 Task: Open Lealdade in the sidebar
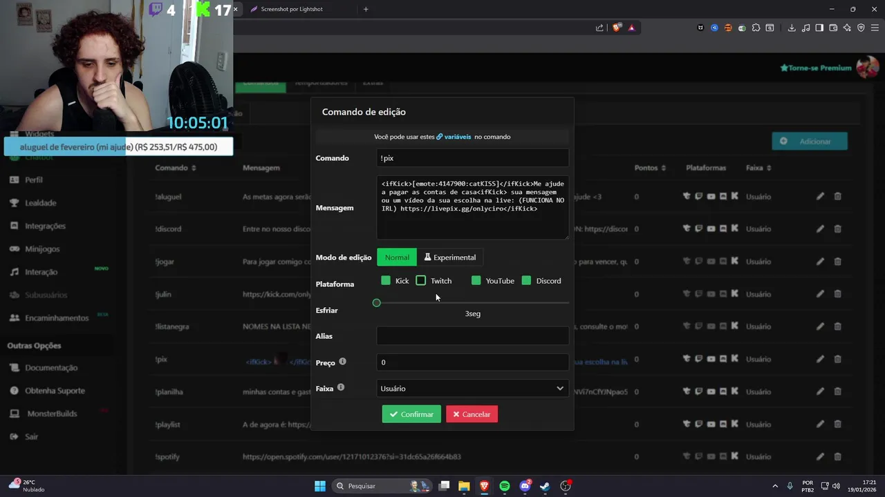(41, 203)
